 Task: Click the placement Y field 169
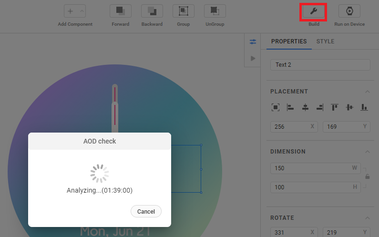tap(347, 127)
